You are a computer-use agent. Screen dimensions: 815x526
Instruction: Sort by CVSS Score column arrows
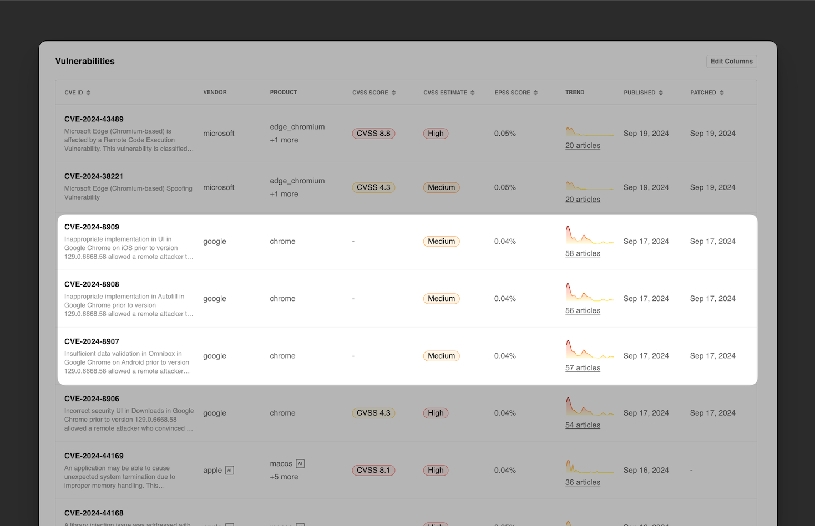(393, 93)
